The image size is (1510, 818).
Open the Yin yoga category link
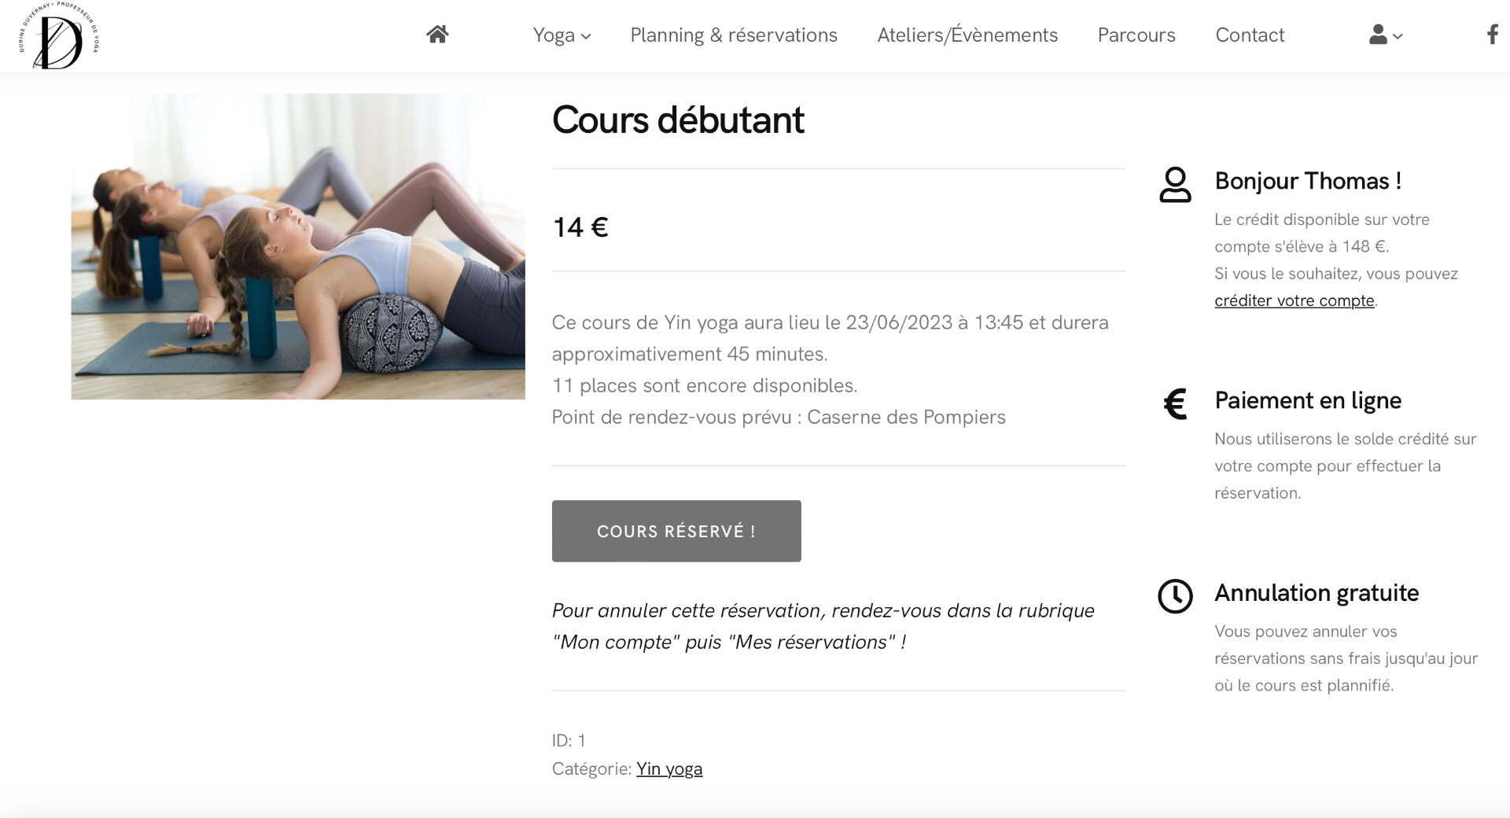coord(669,768)
